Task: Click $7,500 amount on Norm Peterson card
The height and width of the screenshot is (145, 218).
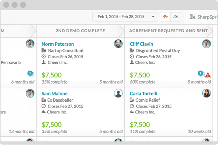Action: [52, 75]
